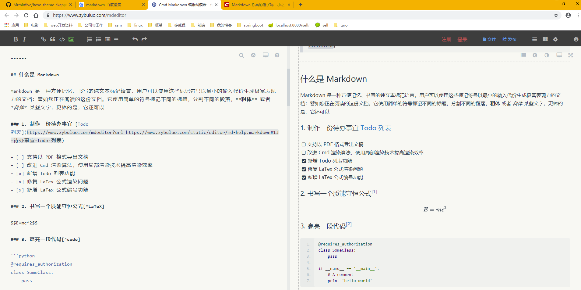This screenshot has height=290, width=581.
Task: Open the editor help question icon
Action: pos(277,55)
